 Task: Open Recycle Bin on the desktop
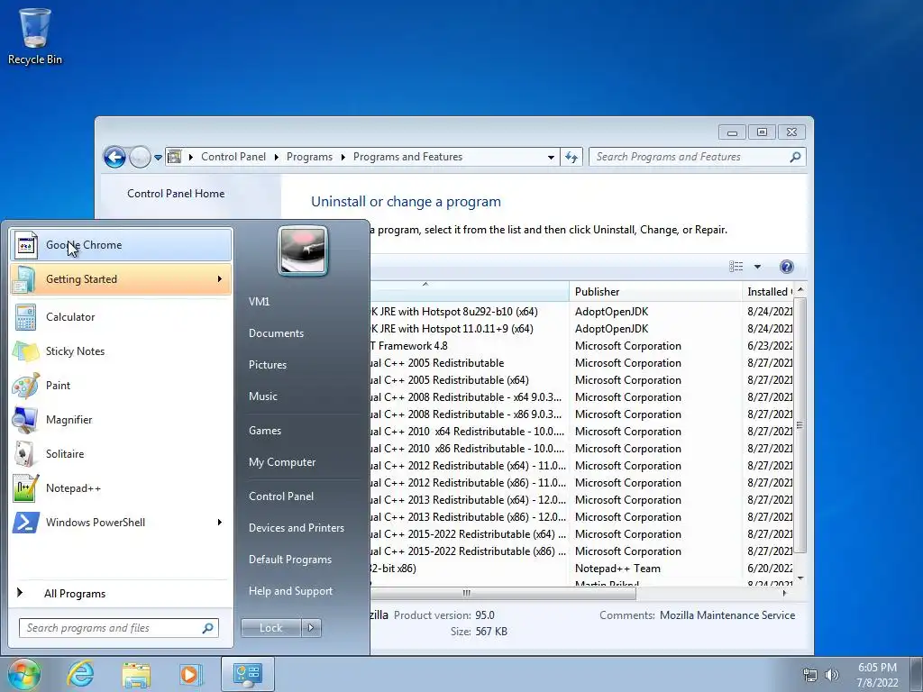[35, 35]
